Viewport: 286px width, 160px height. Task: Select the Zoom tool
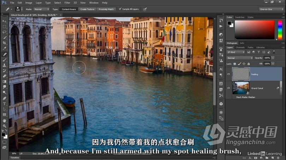point(4,126)
